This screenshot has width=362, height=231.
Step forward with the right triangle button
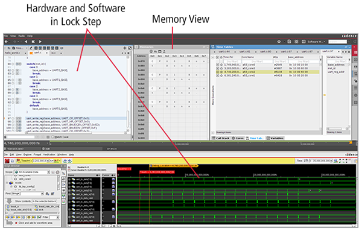click(40, 42)
